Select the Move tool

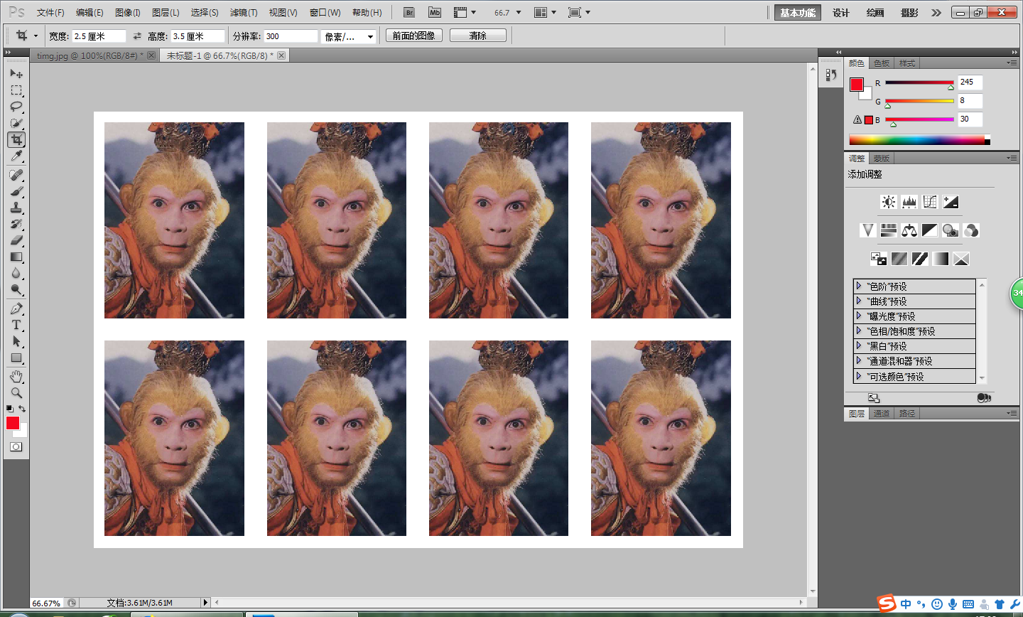point(16,73)
